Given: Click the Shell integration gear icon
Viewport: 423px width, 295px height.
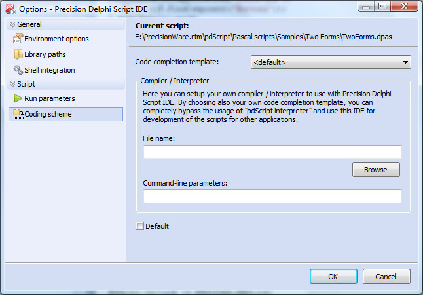Looking at the screenshot, I should [x=18, y=70].
